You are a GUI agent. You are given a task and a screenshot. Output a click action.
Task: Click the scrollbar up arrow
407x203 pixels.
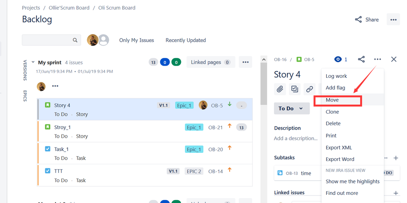pyautogui.click(x=264, y=60)
